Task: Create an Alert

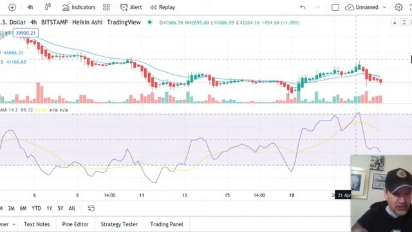Action: coord(131,7)
